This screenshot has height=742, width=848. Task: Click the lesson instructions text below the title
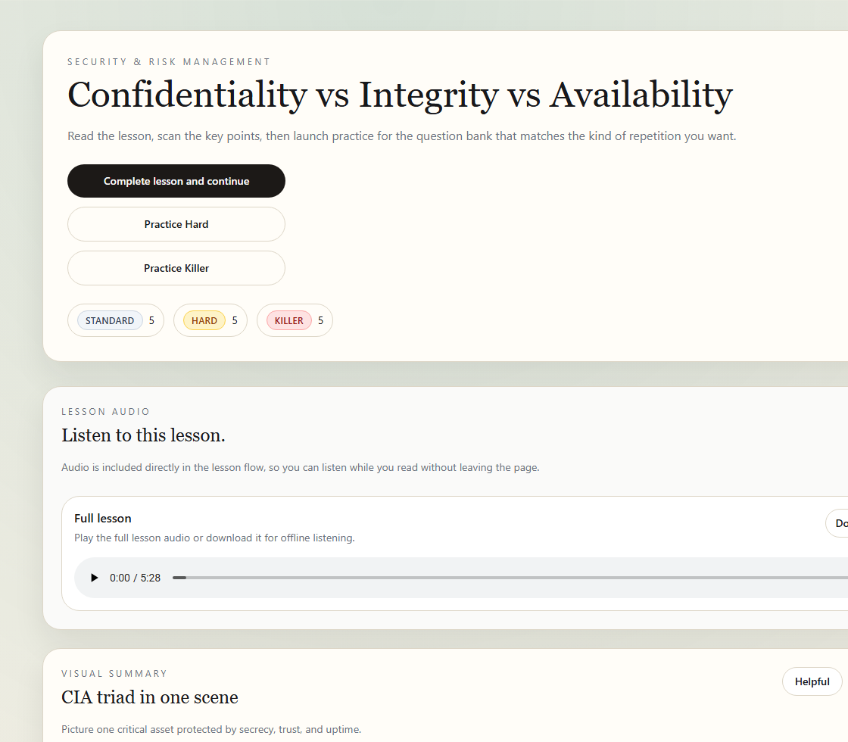401,136
